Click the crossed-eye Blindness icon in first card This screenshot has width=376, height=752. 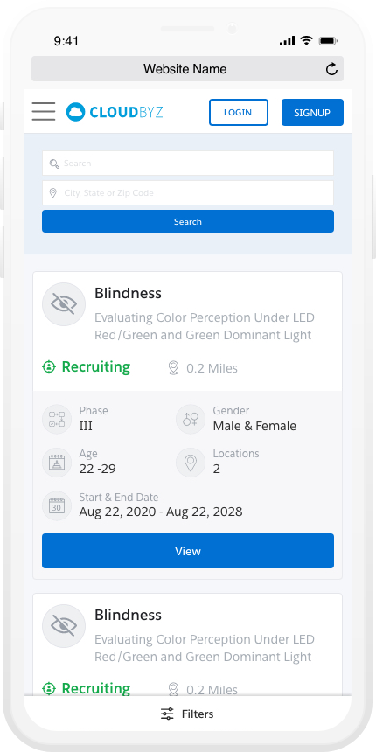point(64,304)
